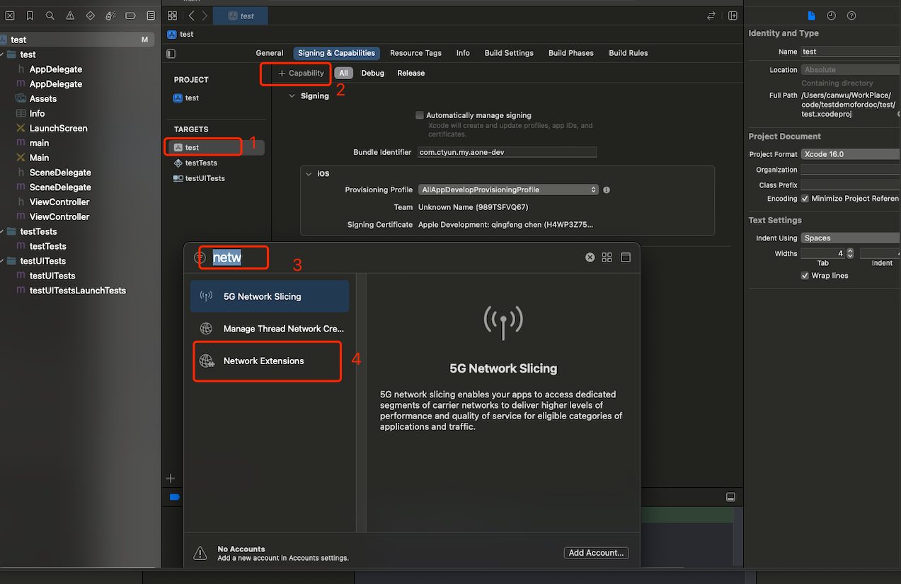Go forward in editor history
Image resolution: width=901 pixels, height=584 pixels.
[x=205, y=16]
